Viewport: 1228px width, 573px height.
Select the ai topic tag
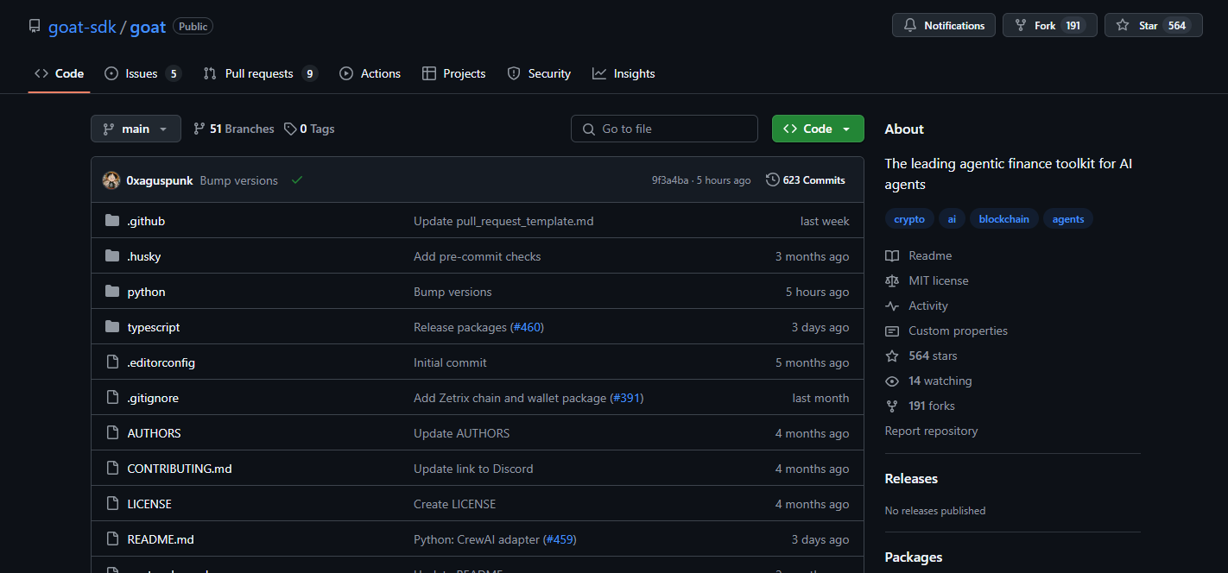[x=952, y=219]
